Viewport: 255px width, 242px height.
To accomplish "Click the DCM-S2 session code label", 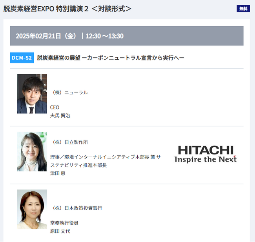I will pyautogui.click(x=22, y=58).
